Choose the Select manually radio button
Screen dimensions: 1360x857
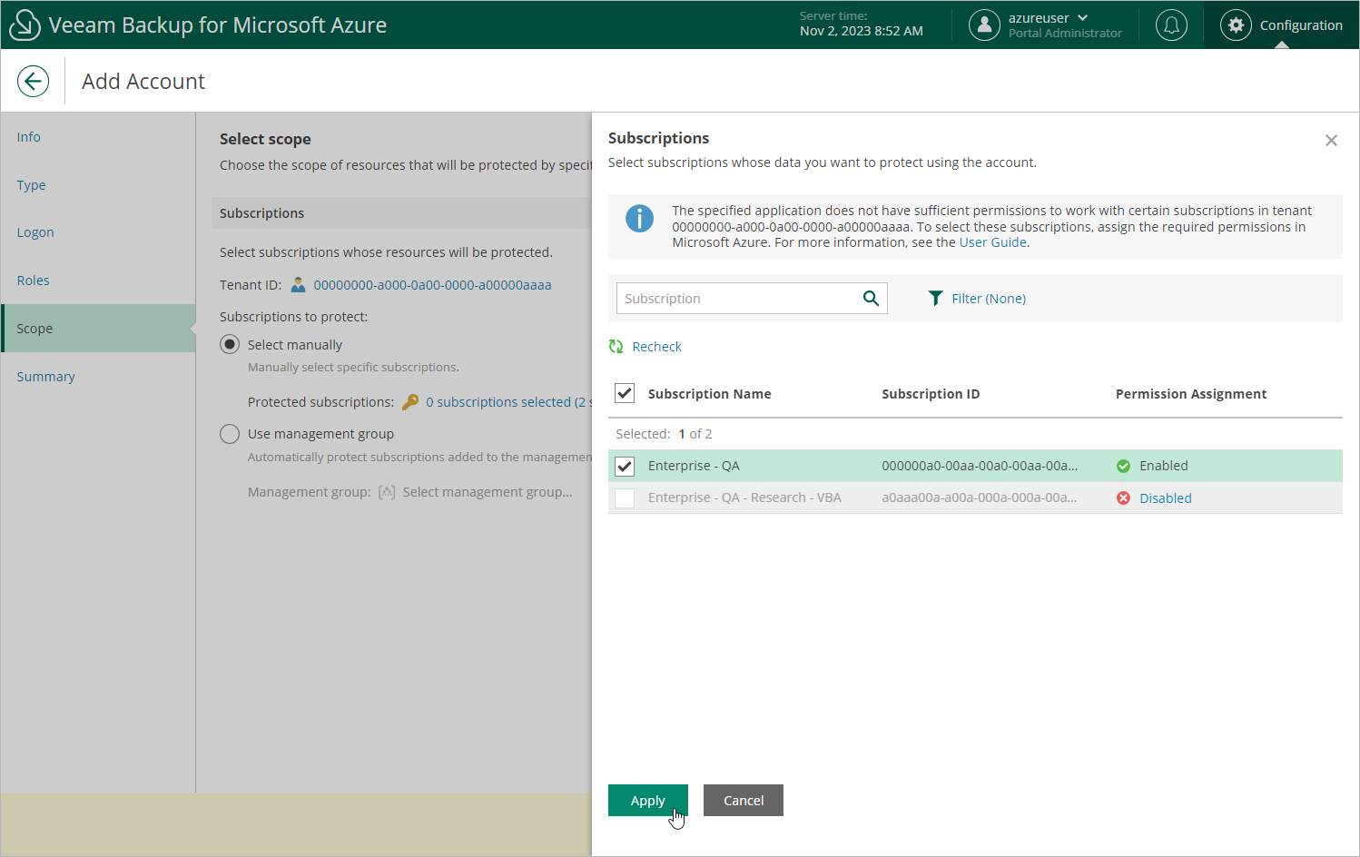[x=230, y=344]
